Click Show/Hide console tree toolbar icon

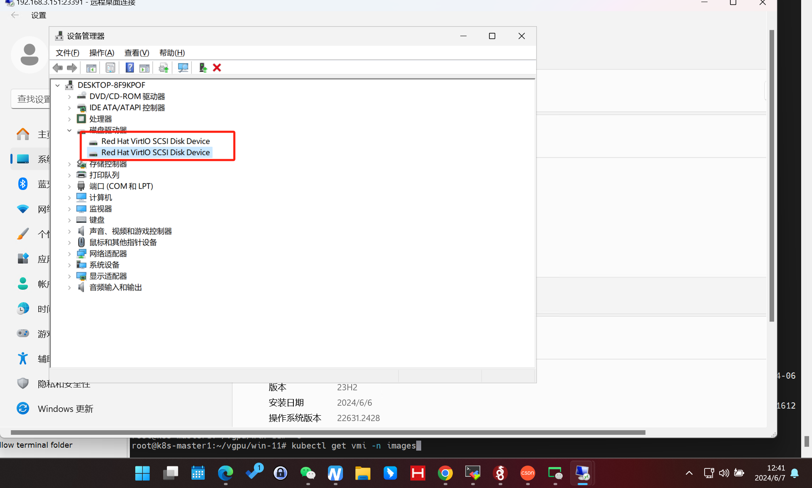91,68
